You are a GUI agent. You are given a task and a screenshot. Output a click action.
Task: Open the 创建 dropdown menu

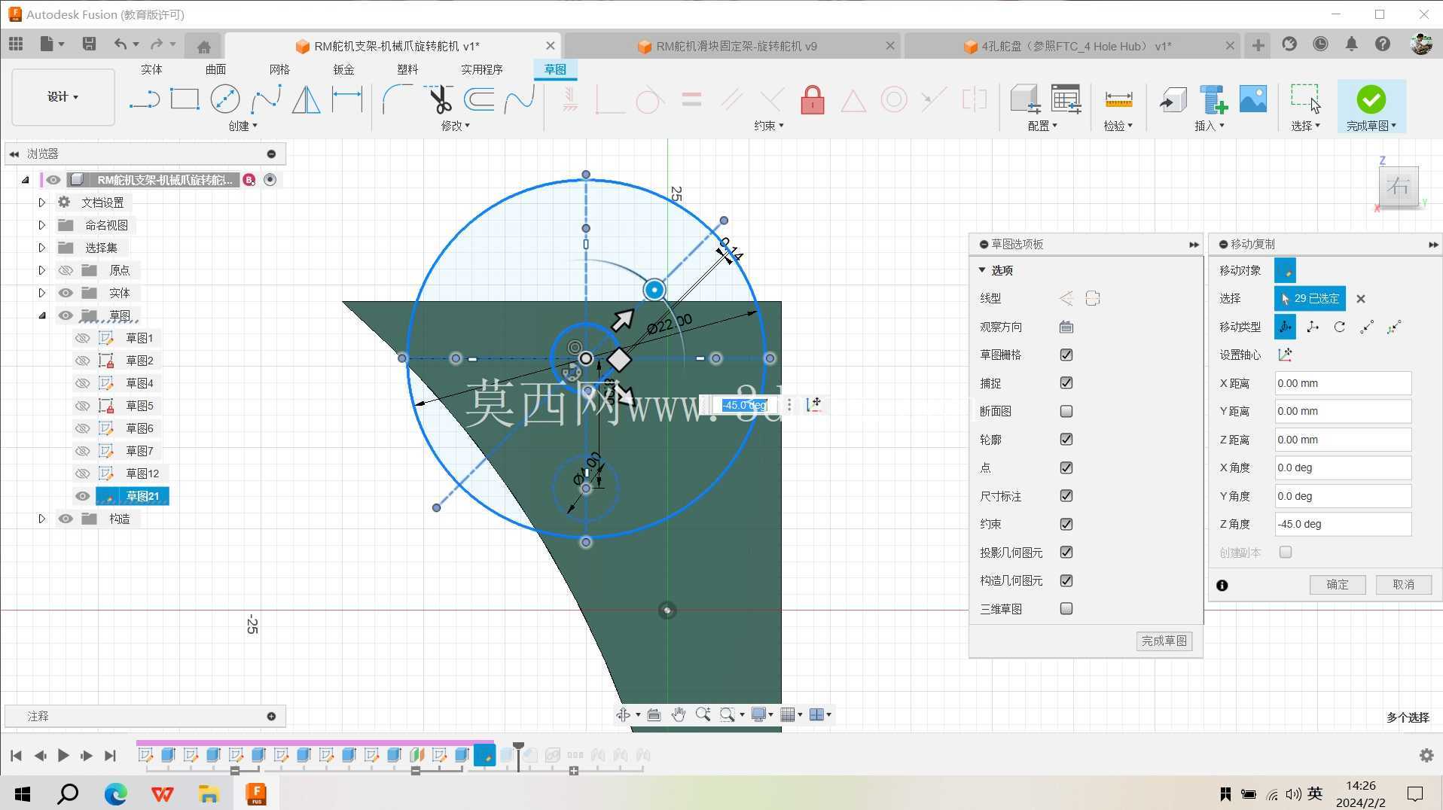point(243,126)
